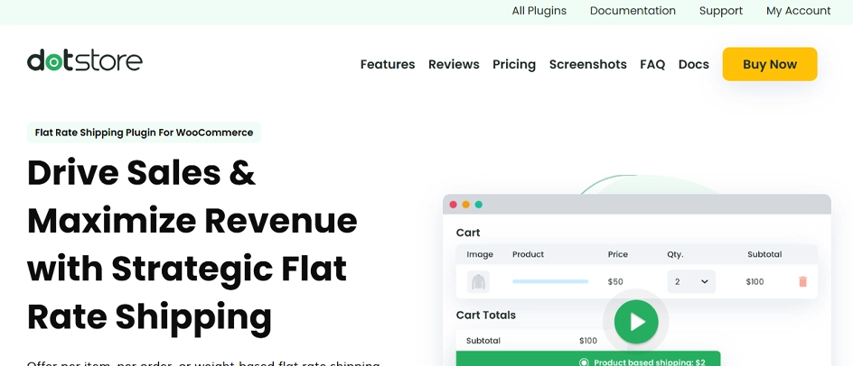Click the Product column header
This screenshot has width=853, height=366.
(x=528, y=254)
